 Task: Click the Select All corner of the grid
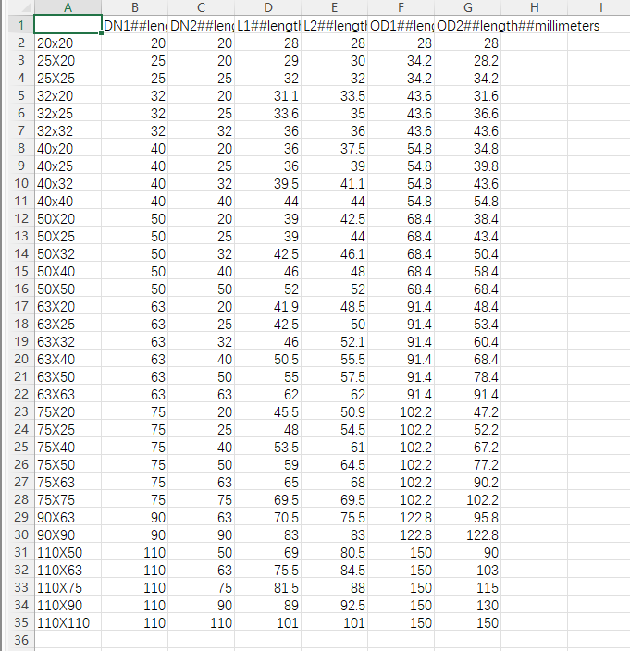17,7
